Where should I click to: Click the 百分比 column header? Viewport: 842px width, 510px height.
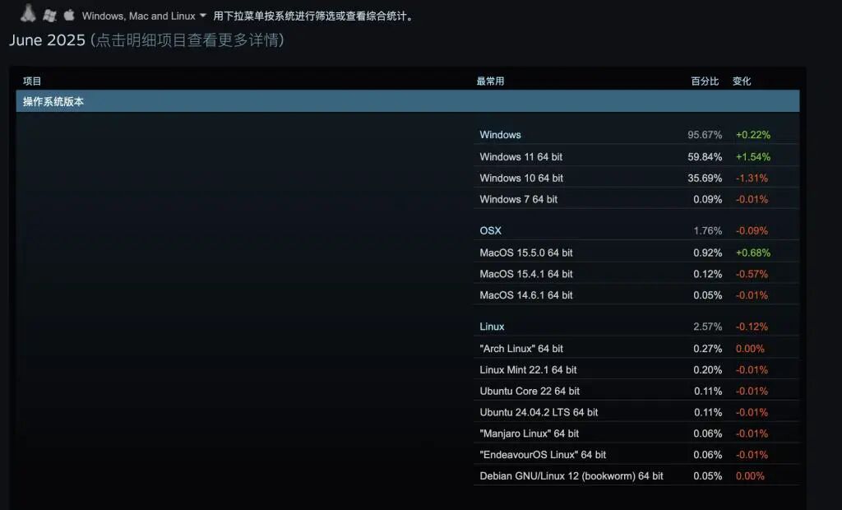705,81
